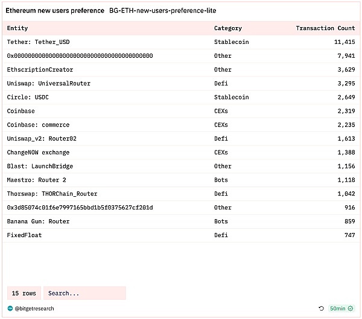The width and height of the screenshot is (362, 319).
Task: Select the Banana Gun: Router row
Action: point(181,221)
